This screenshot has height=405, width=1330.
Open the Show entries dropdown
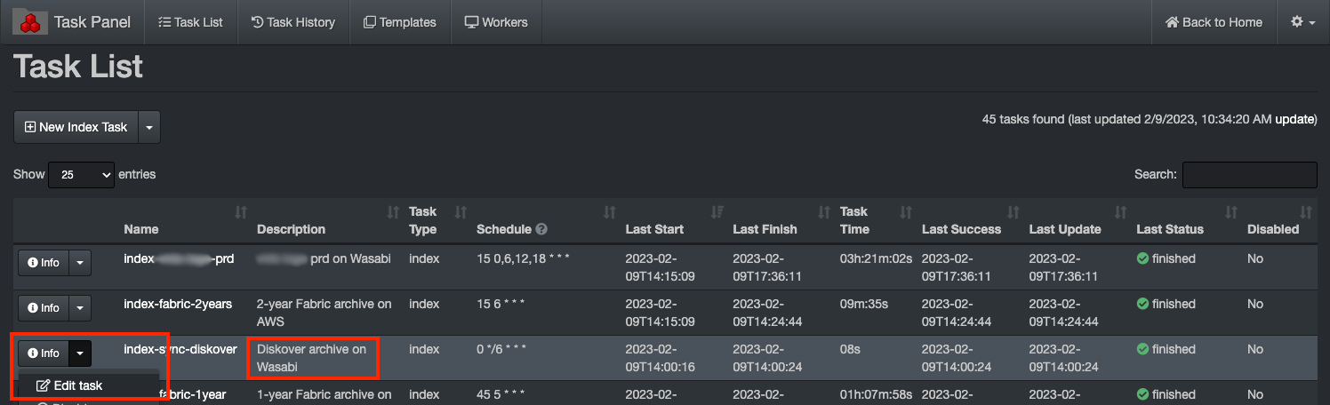pos(82,175)
